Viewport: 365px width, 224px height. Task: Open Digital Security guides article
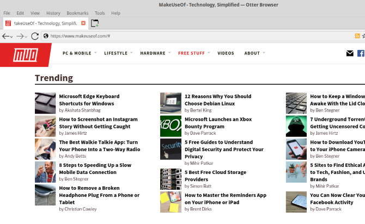click(224, 149)
